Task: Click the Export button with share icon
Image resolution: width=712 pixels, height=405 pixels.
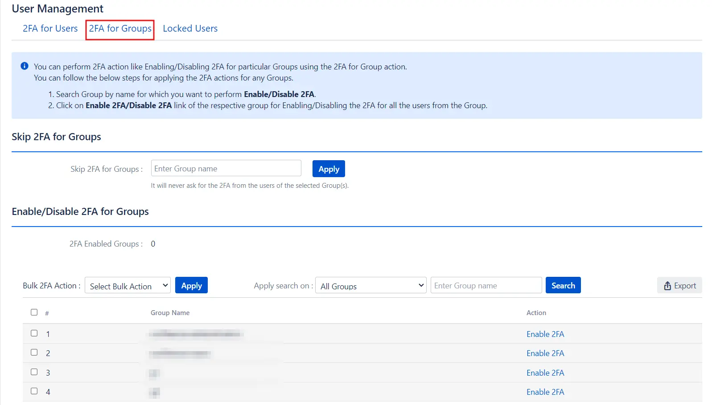Action: (679, 285)
